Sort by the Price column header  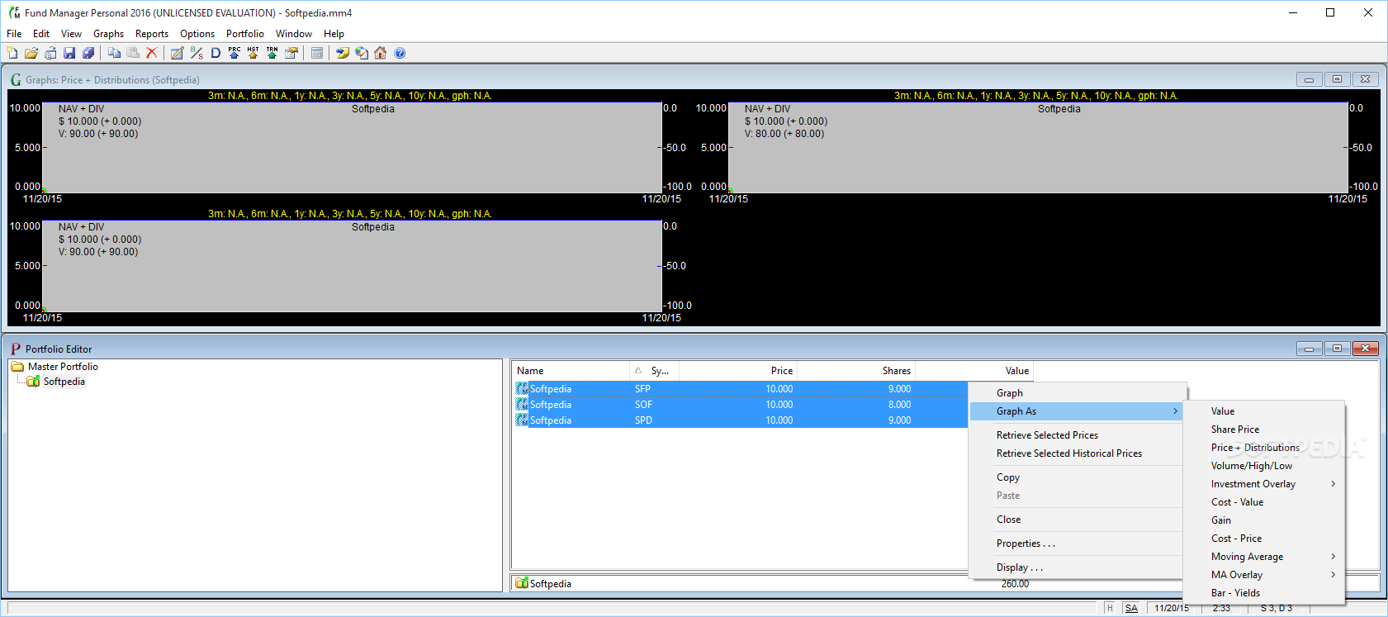tap(738, 371)
